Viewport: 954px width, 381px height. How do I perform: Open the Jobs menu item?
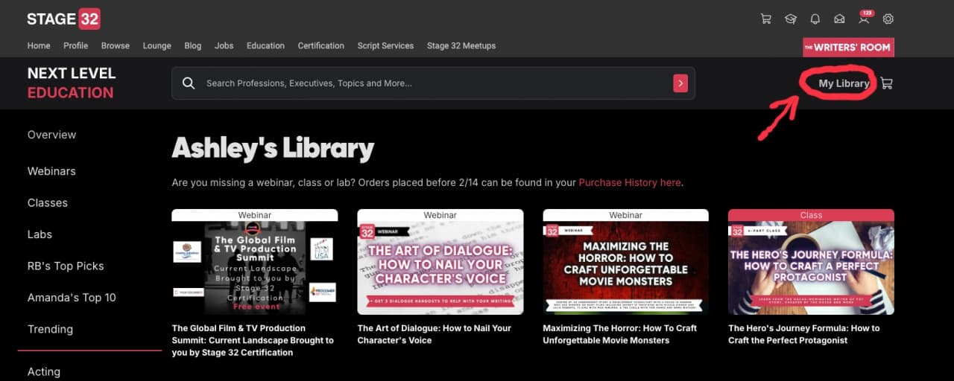(224, 45)
